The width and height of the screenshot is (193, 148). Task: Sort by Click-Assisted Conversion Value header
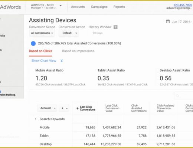click(x=166, y=108)
